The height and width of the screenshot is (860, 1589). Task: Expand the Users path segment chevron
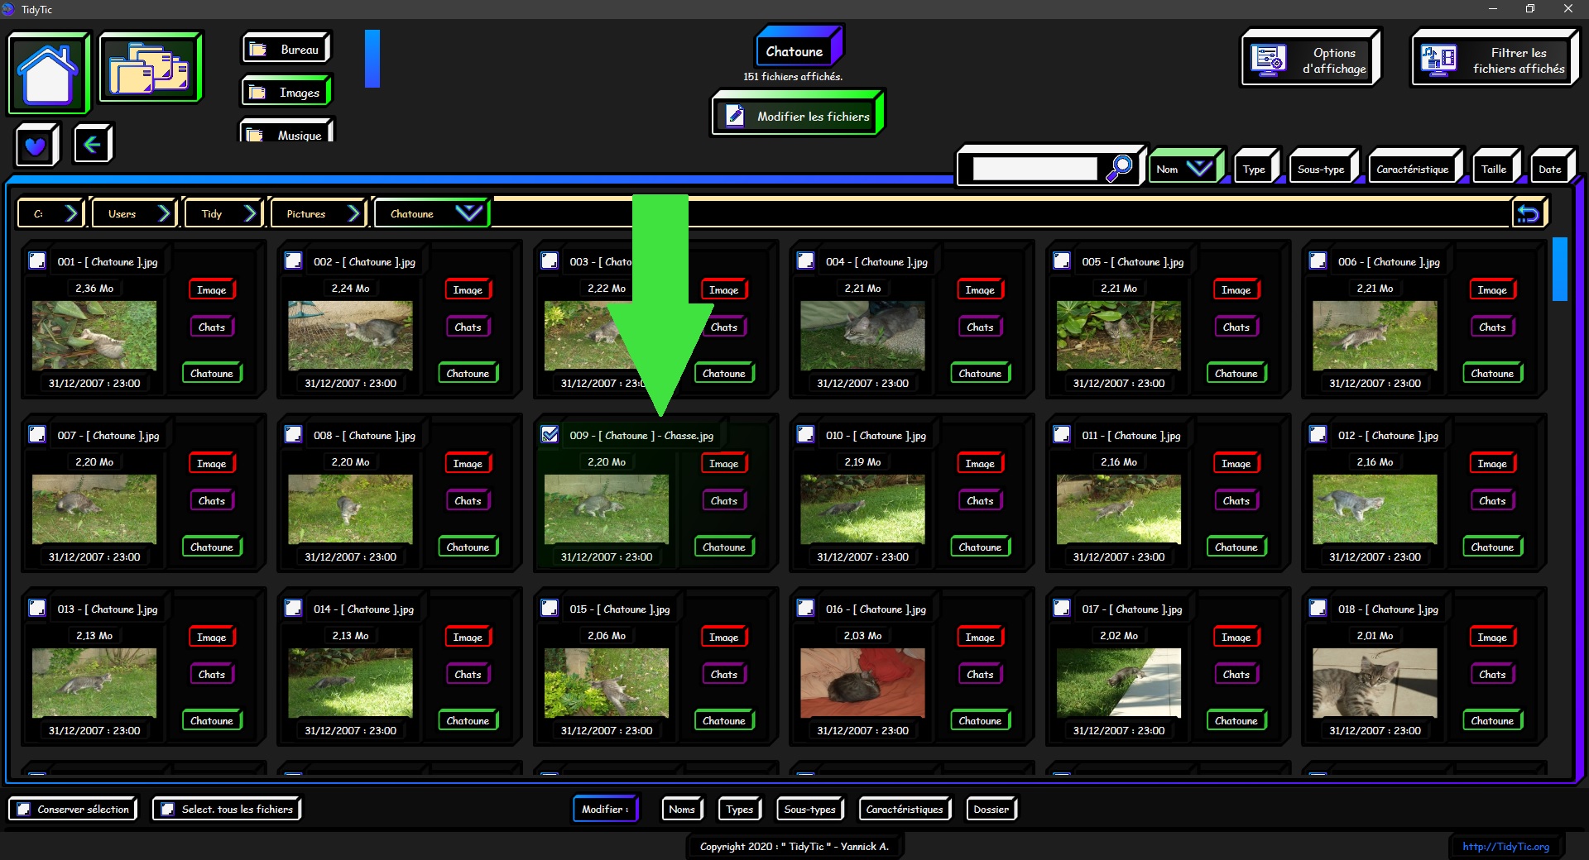pyautogui.click(x=164, y=213)
